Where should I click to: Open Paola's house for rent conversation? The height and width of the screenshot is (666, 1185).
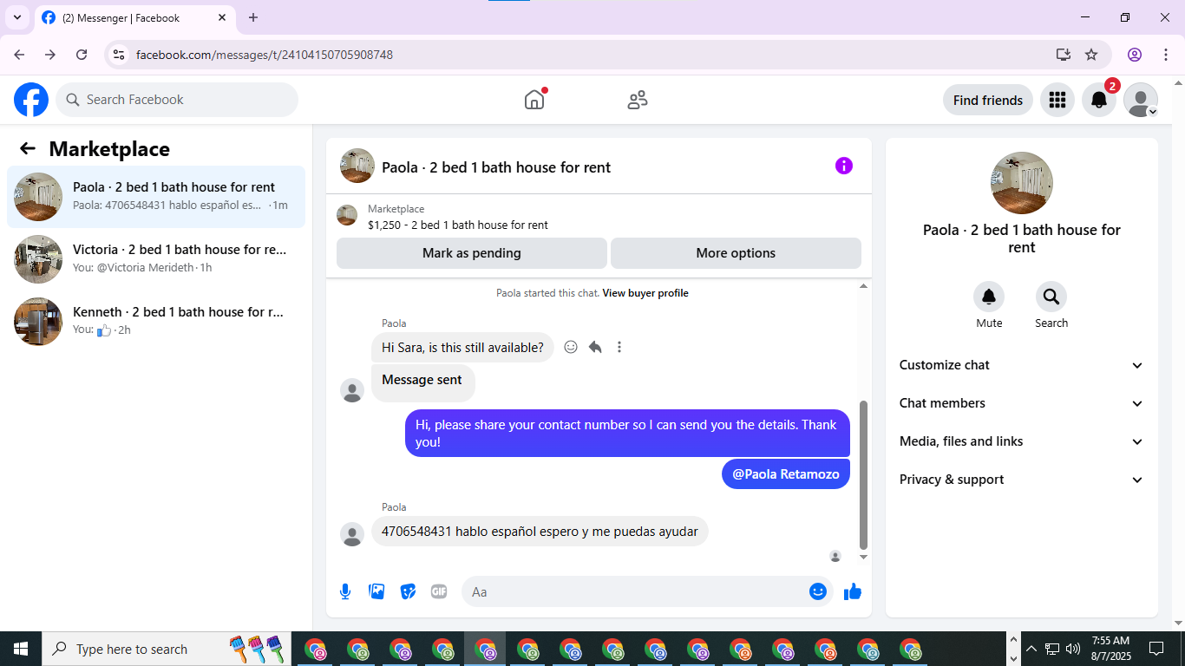click(156, 197)
